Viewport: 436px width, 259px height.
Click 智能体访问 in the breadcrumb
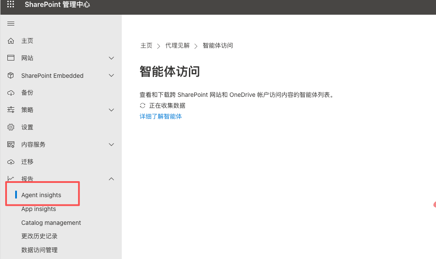point(218,45)
